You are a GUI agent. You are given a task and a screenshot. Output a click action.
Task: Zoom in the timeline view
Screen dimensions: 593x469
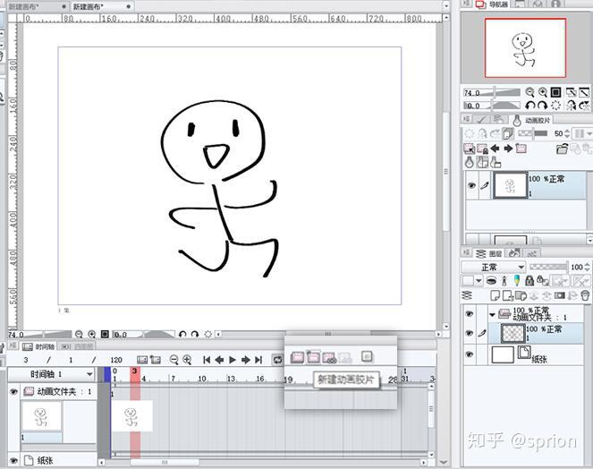pyautogui.click(x=187, y=360)
